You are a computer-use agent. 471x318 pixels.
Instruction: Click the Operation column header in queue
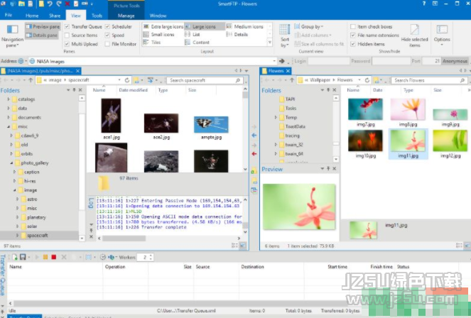[115, 267]
